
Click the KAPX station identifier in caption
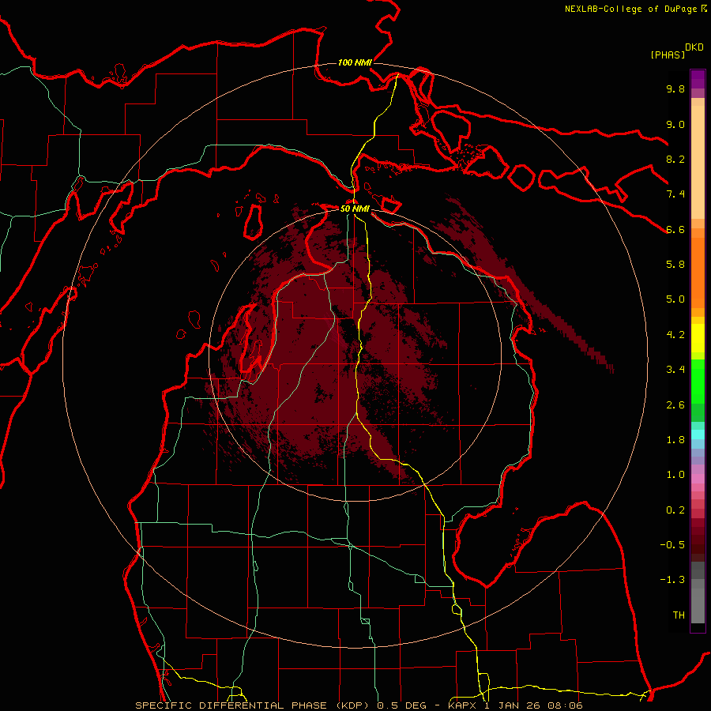pyautogui.click(x=464, y=705)
